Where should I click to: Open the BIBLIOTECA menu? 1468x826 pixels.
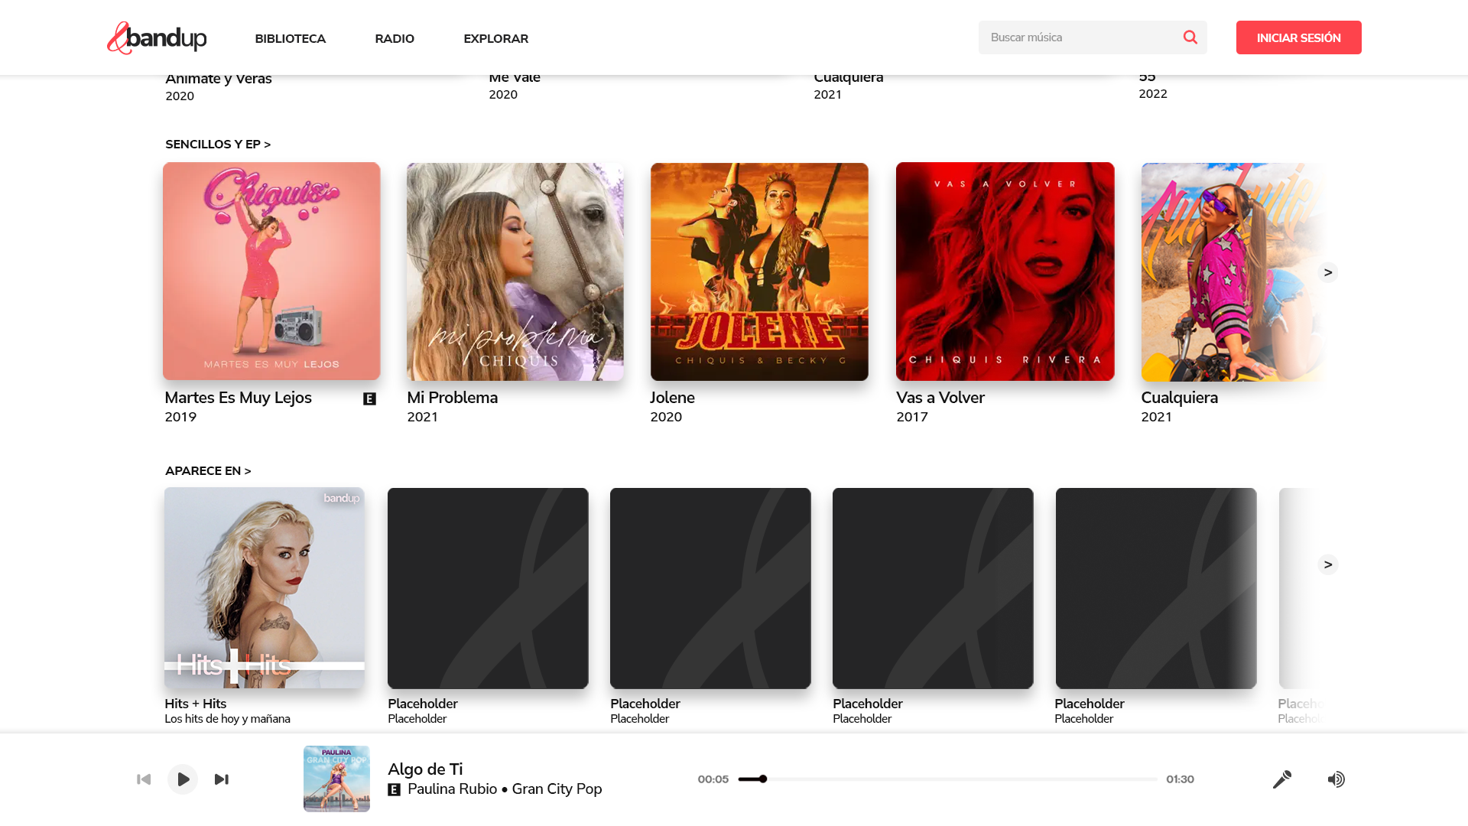[x=291, y=38]
